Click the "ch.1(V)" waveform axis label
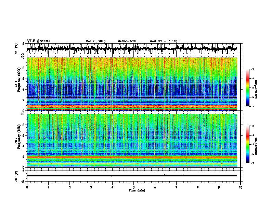 tap(16, 49)
